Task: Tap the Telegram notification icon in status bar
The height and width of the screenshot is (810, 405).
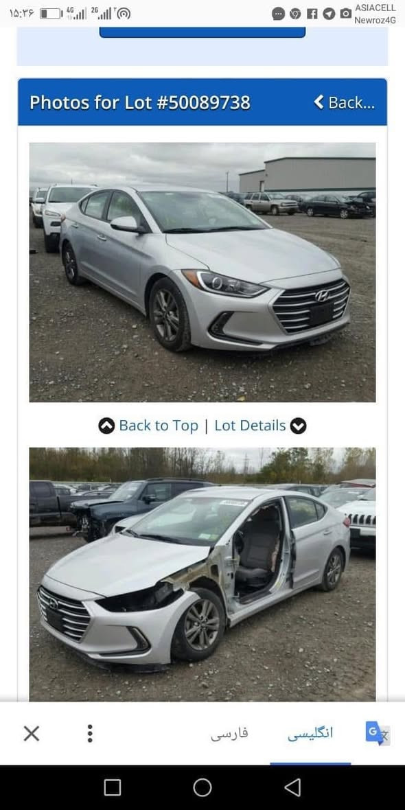Action: pos(329,14)
